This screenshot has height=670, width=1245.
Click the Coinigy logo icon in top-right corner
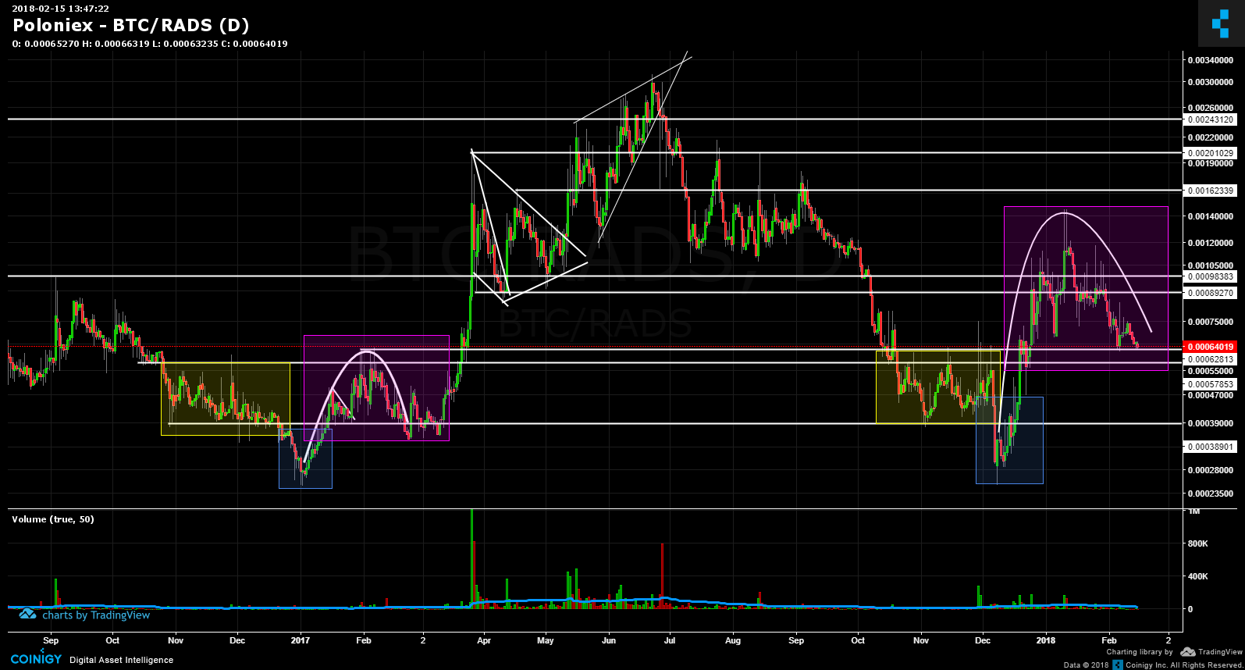(1221, 23)
